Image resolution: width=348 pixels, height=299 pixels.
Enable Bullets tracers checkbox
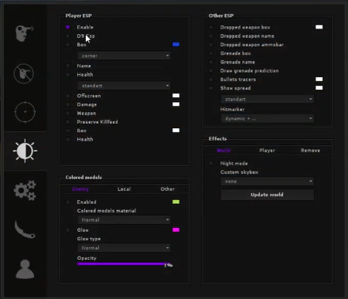click(x=211, y=80)
